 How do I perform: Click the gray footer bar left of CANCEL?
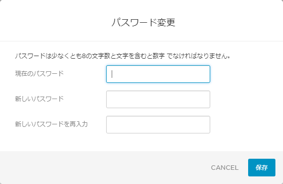(105, 167)
